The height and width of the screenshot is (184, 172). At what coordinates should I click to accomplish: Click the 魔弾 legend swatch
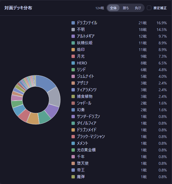click(x=73, y=177)
